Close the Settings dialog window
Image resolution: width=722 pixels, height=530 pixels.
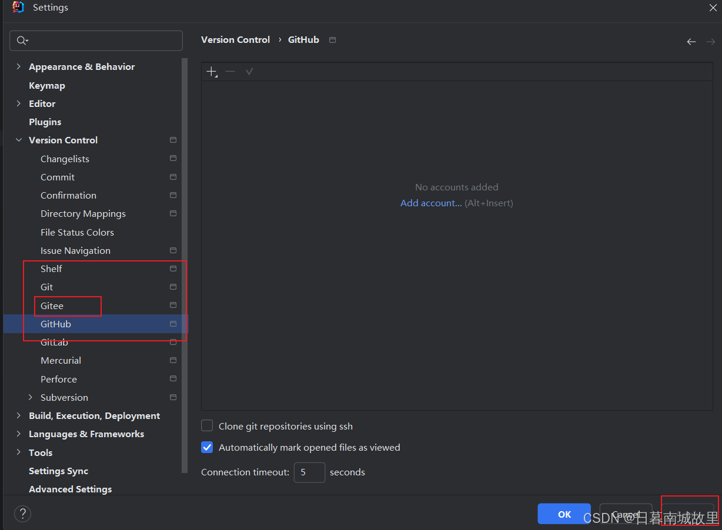(713, 7)
